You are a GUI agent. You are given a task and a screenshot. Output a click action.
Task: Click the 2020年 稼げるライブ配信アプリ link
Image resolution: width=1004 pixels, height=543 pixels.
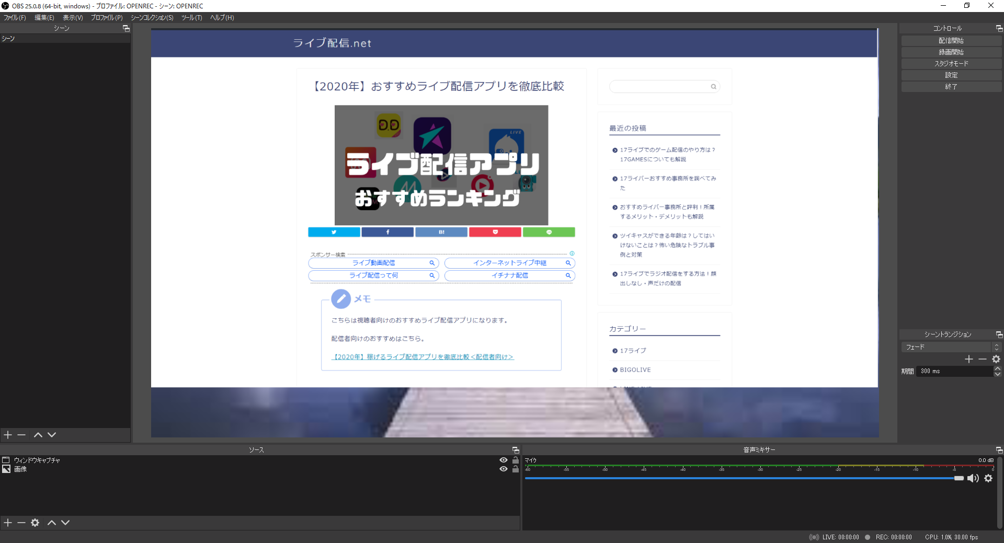423,357
